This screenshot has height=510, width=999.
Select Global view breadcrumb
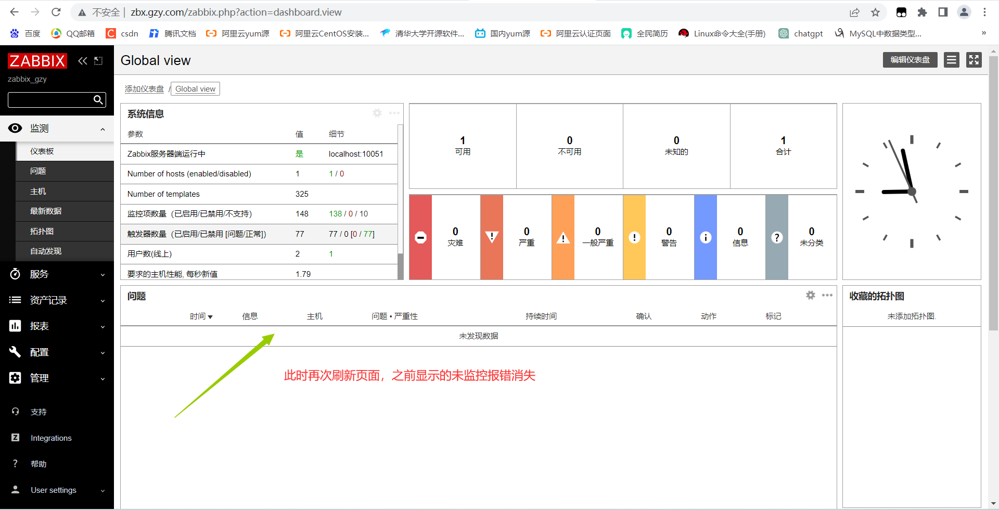pos(195,89)
